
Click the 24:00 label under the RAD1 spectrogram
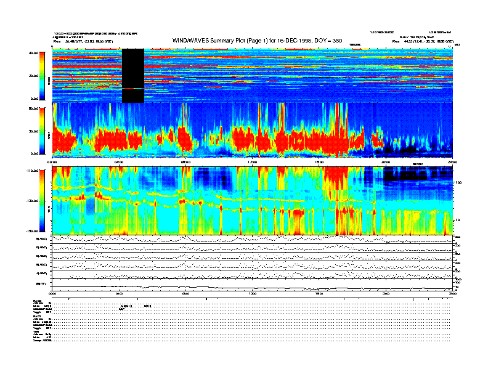[x=452, y=162]
